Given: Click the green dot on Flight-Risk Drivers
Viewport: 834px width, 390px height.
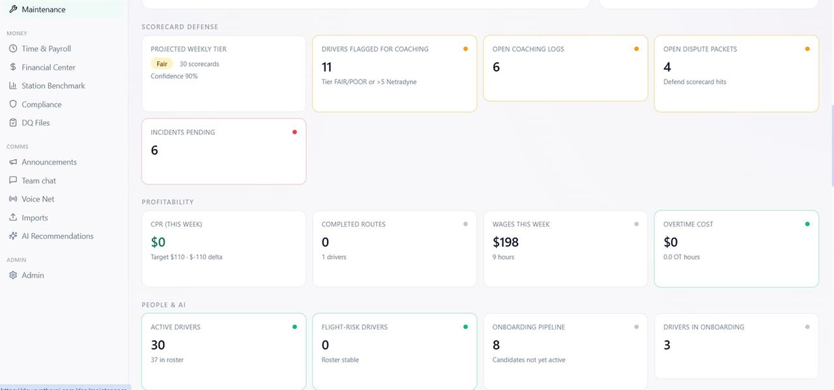Looking at the screenshot, I should pos(465,327).
